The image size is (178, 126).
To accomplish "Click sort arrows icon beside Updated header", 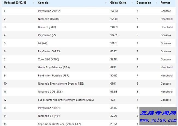I will (x=33, y=3).
